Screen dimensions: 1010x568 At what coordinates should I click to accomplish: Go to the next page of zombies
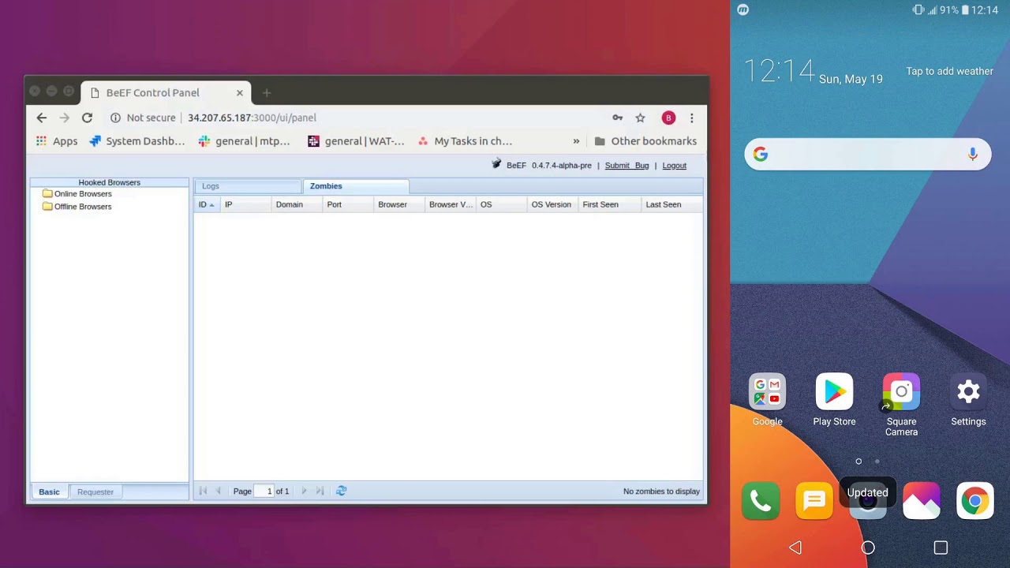point(304,491)
